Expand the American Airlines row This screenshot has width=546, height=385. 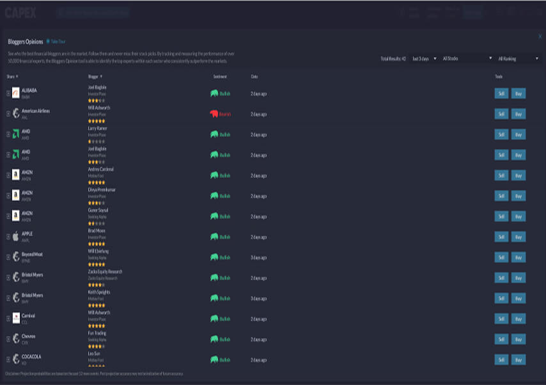(8, 114)
